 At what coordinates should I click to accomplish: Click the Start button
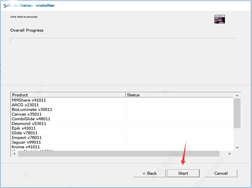click(183, 173)
